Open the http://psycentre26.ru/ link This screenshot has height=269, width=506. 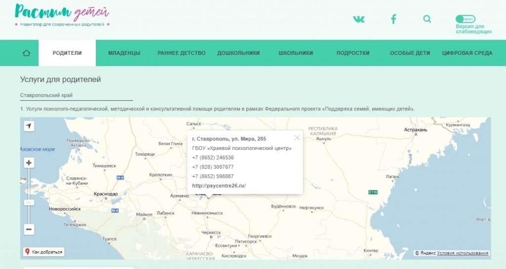(219, 186)
